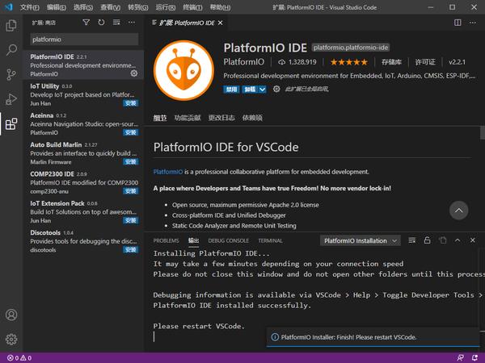Open the Search view in activity bar

point(11,50)
